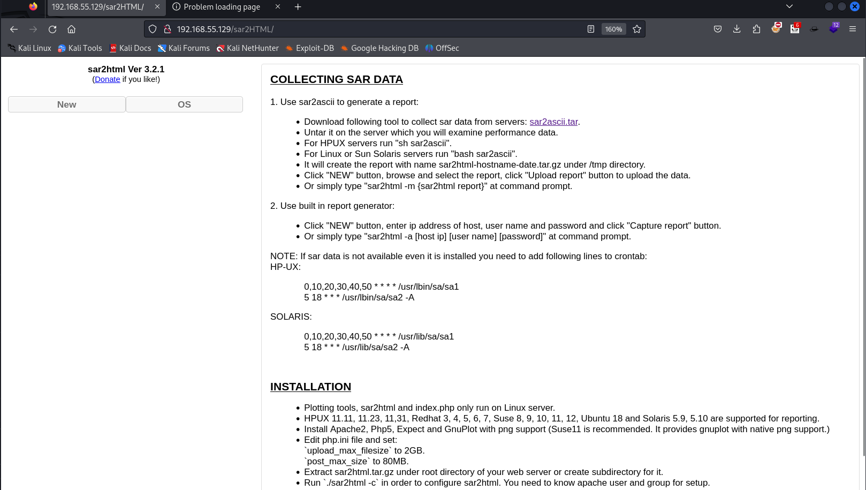Switch to Problem loading page tab
The width and height of the screenshot is (866, 490).
[x=222, y=7]
